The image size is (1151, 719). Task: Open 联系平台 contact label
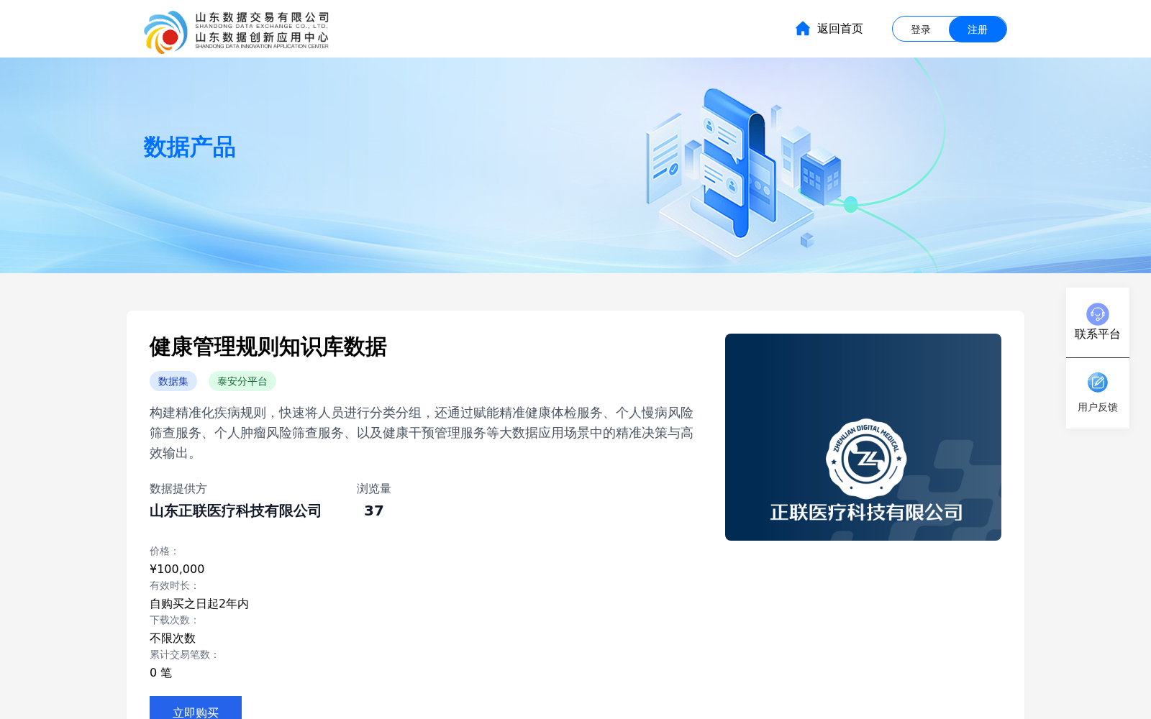1098,334
